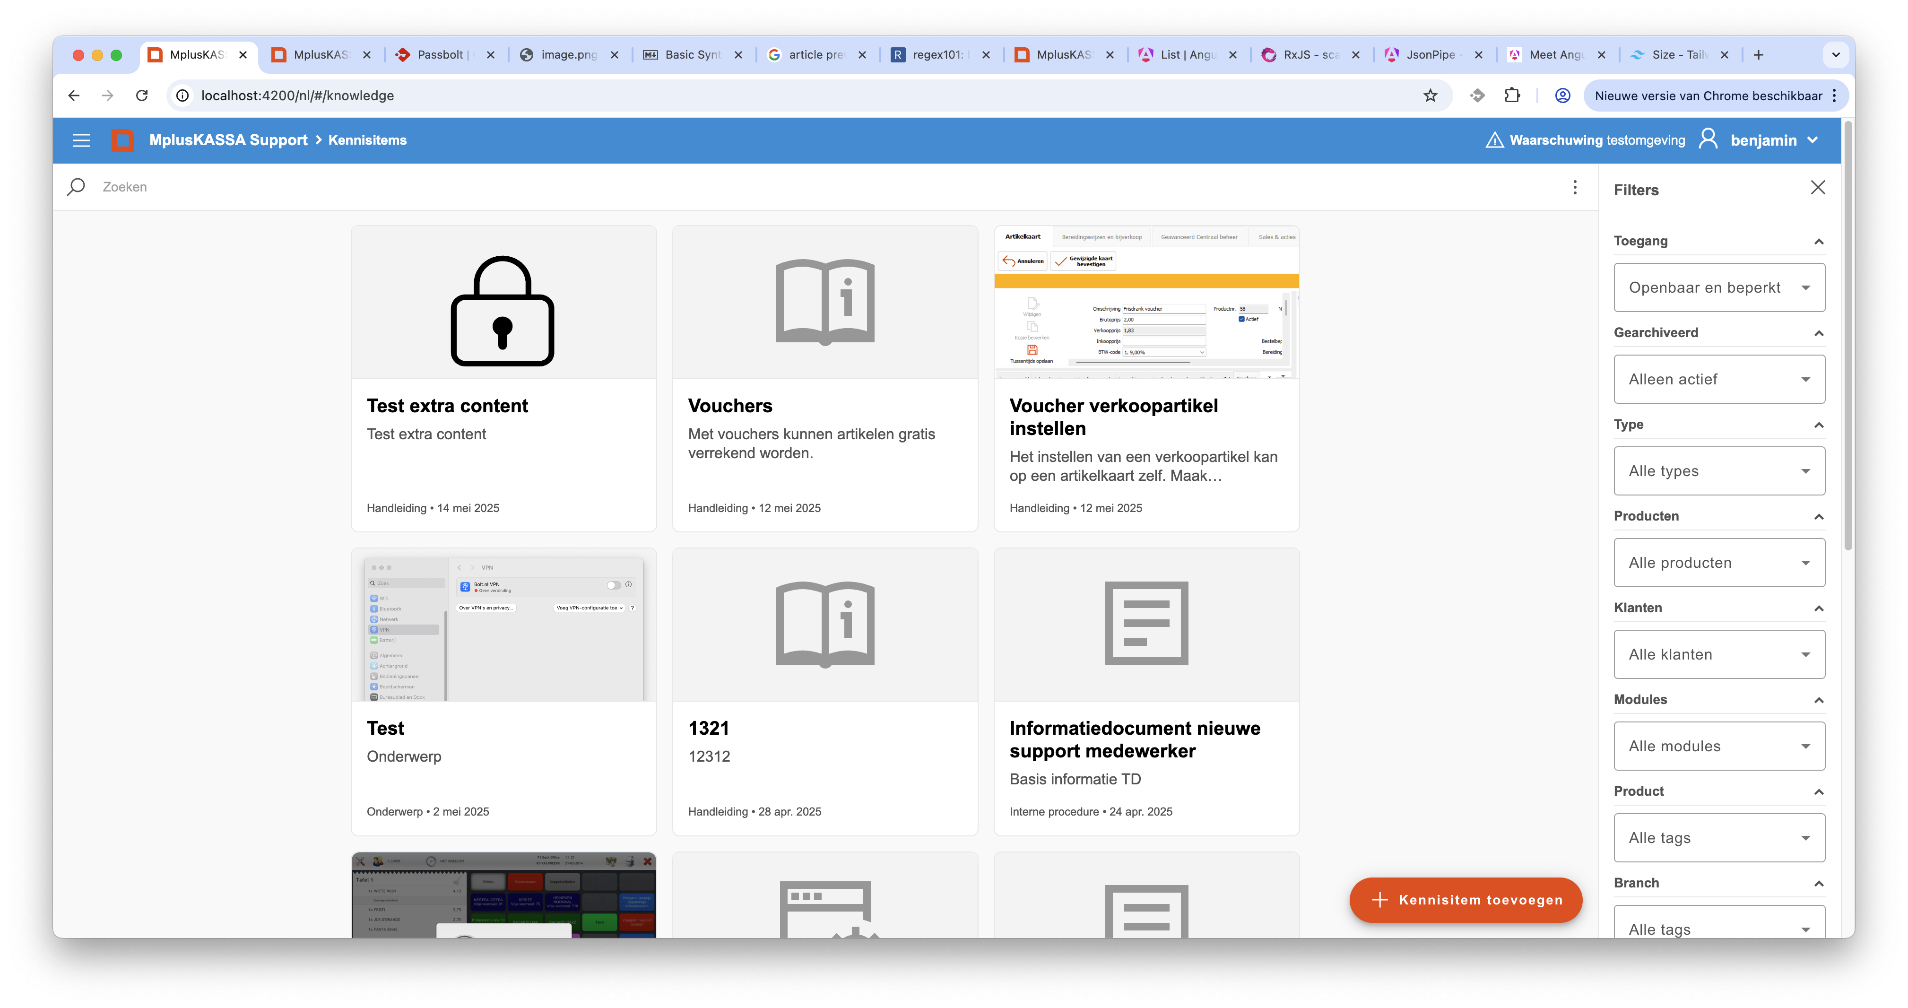Open Informatiedocument nieuwe support medewerker card
Image resolution: width=1908 pixels, height=1008 pixels.
pyautogui.click(x=1146, y=692)
